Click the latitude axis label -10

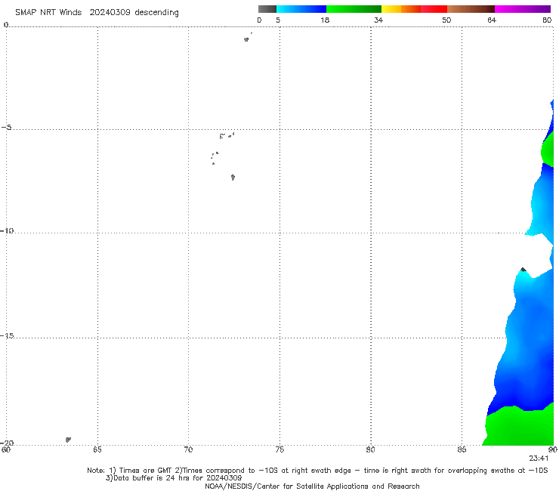(7, 230)
